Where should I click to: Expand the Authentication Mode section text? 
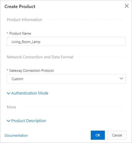[x=30, y=93]
